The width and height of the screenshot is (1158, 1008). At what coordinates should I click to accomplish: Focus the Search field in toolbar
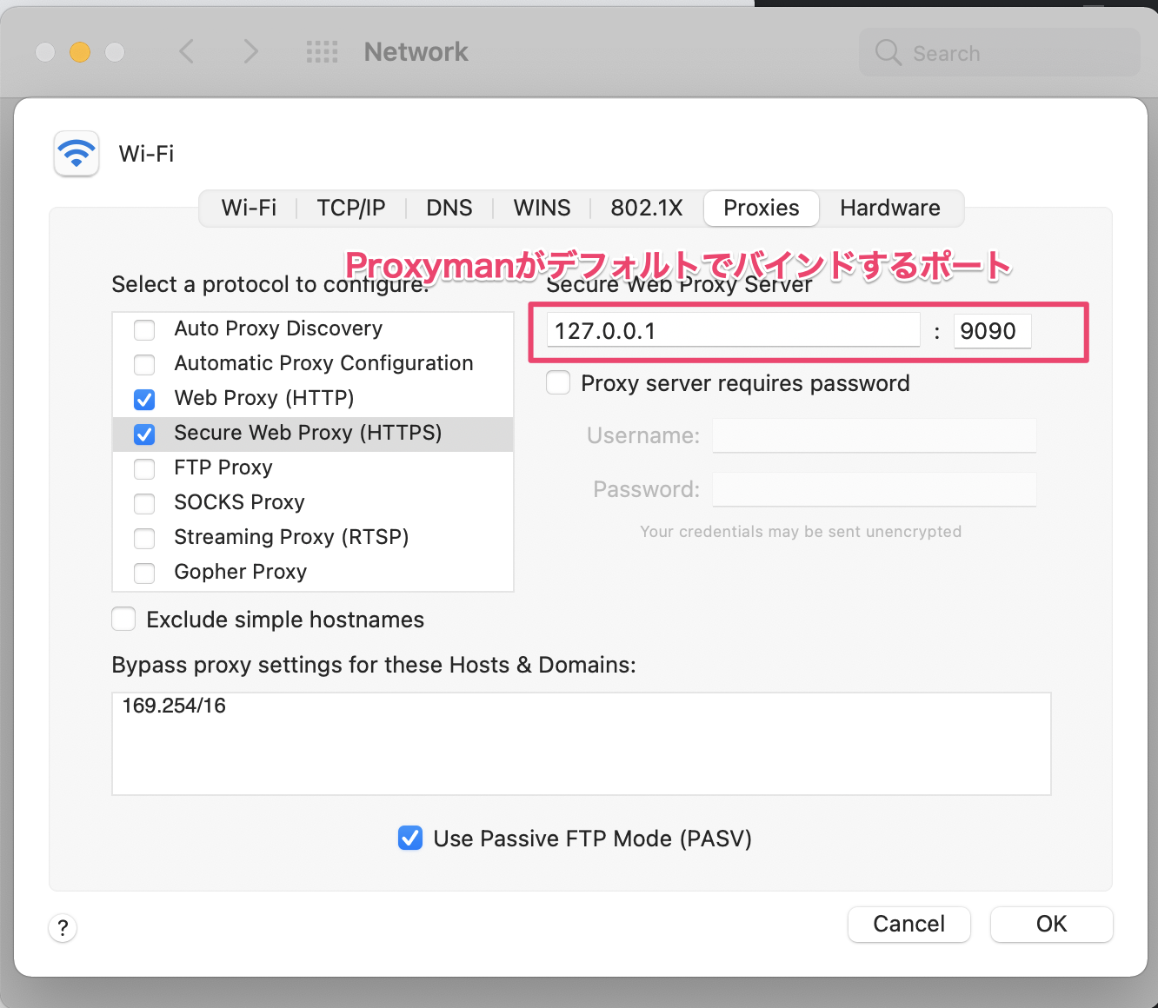click(x=1000, y=53)
